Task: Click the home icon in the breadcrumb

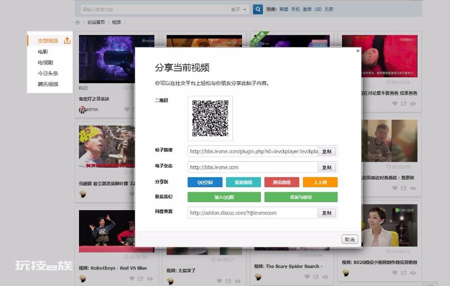Action: click(77, 22)
